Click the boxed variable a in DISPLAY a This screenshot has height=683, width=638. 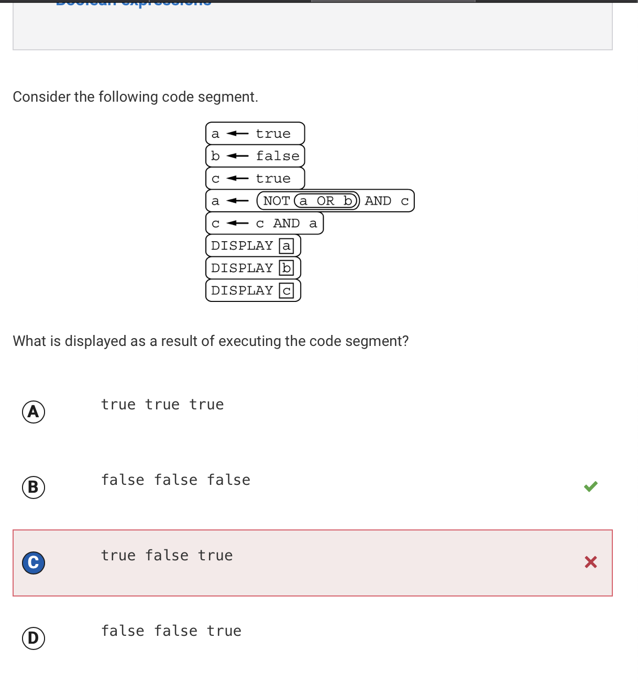click(x=287, y=246)
